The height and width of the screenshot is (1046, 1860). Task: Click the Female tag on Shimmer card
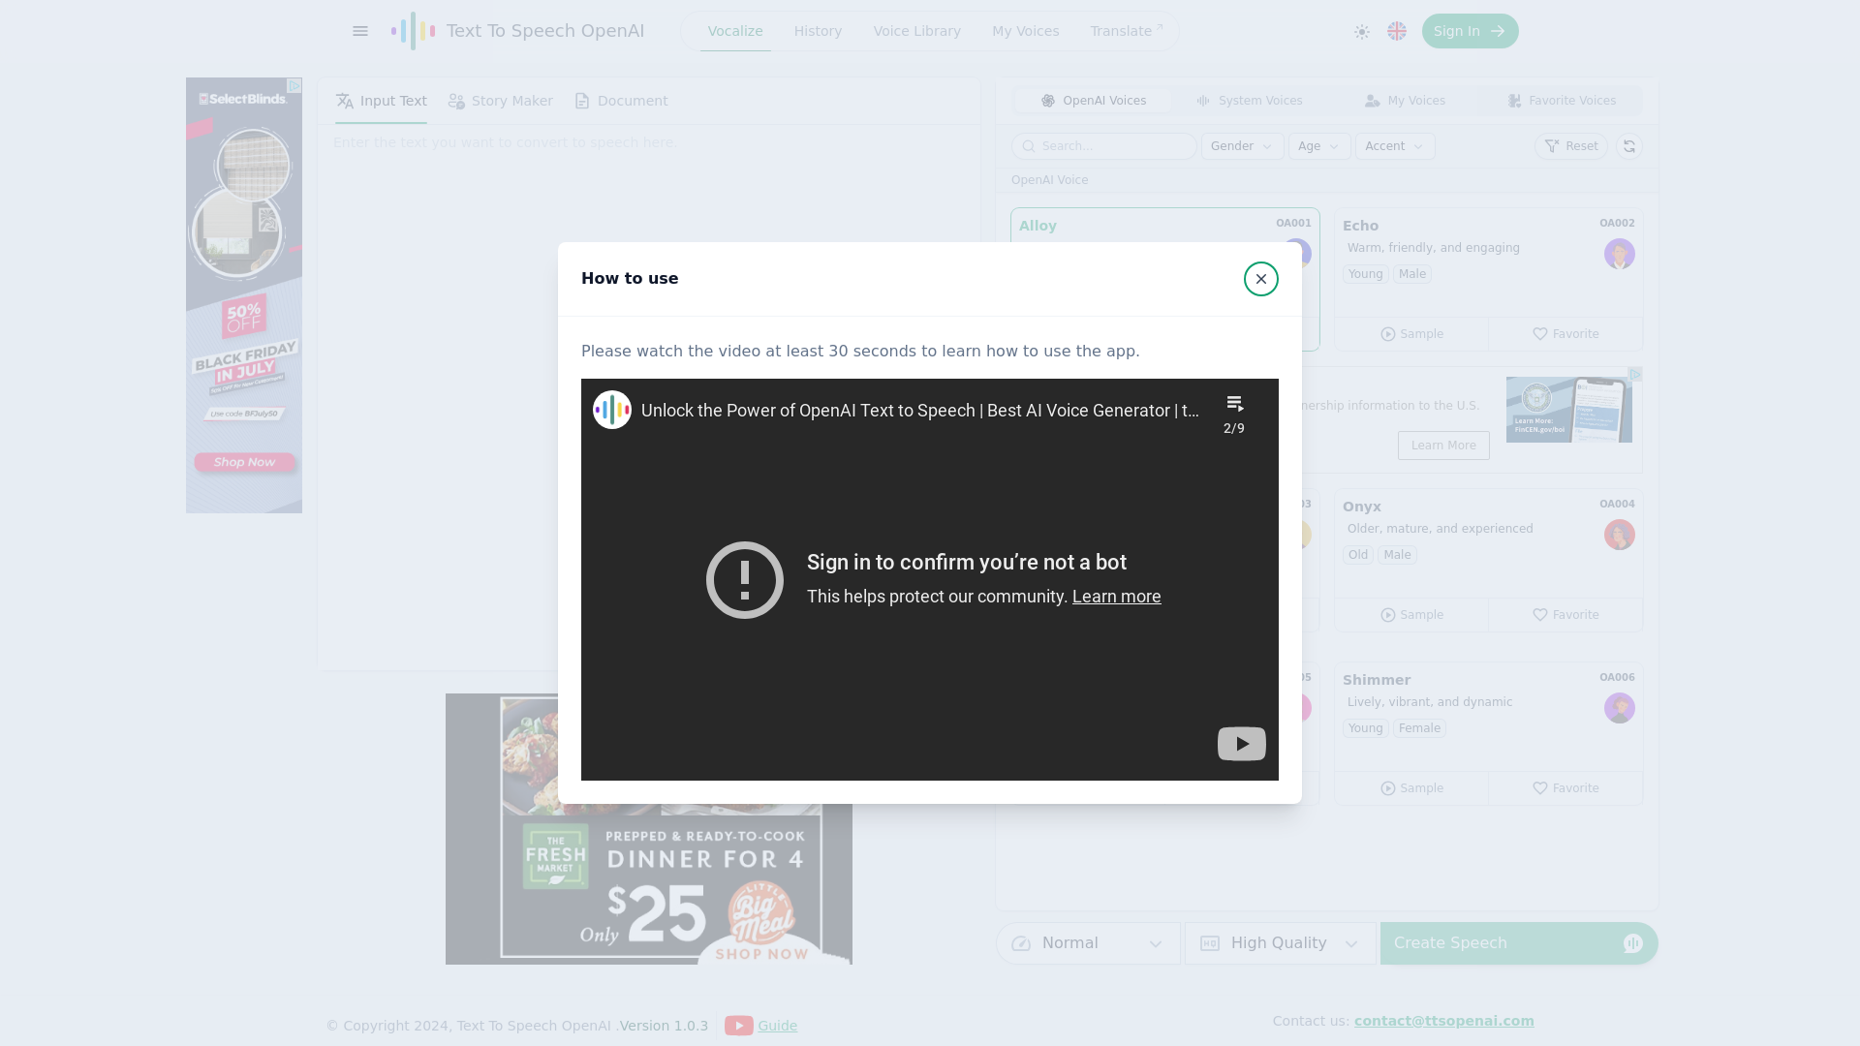1419,728
